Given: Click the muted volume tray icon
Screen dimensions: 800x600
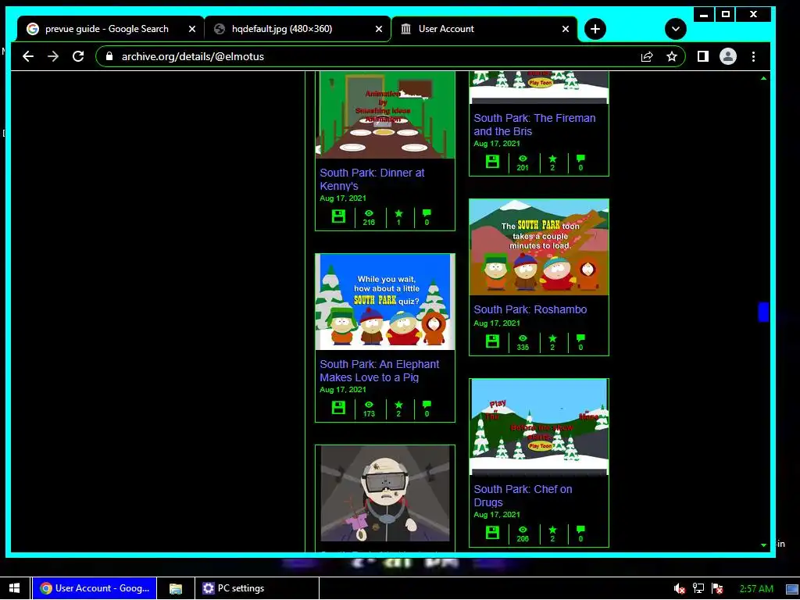Looking at the screenshot, I should 679,589.
